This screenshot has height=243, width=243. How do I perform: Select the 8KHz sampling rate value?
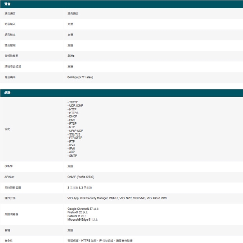click(71, 56)
